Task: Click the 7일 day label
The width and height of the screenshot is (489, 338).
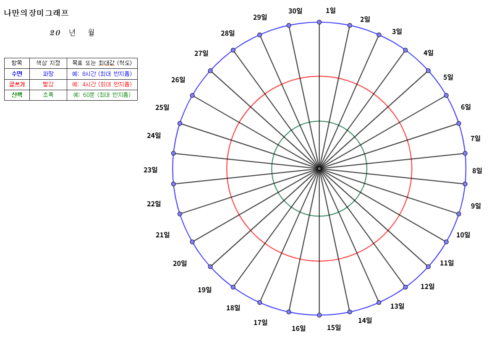Action: pos(475,138)
